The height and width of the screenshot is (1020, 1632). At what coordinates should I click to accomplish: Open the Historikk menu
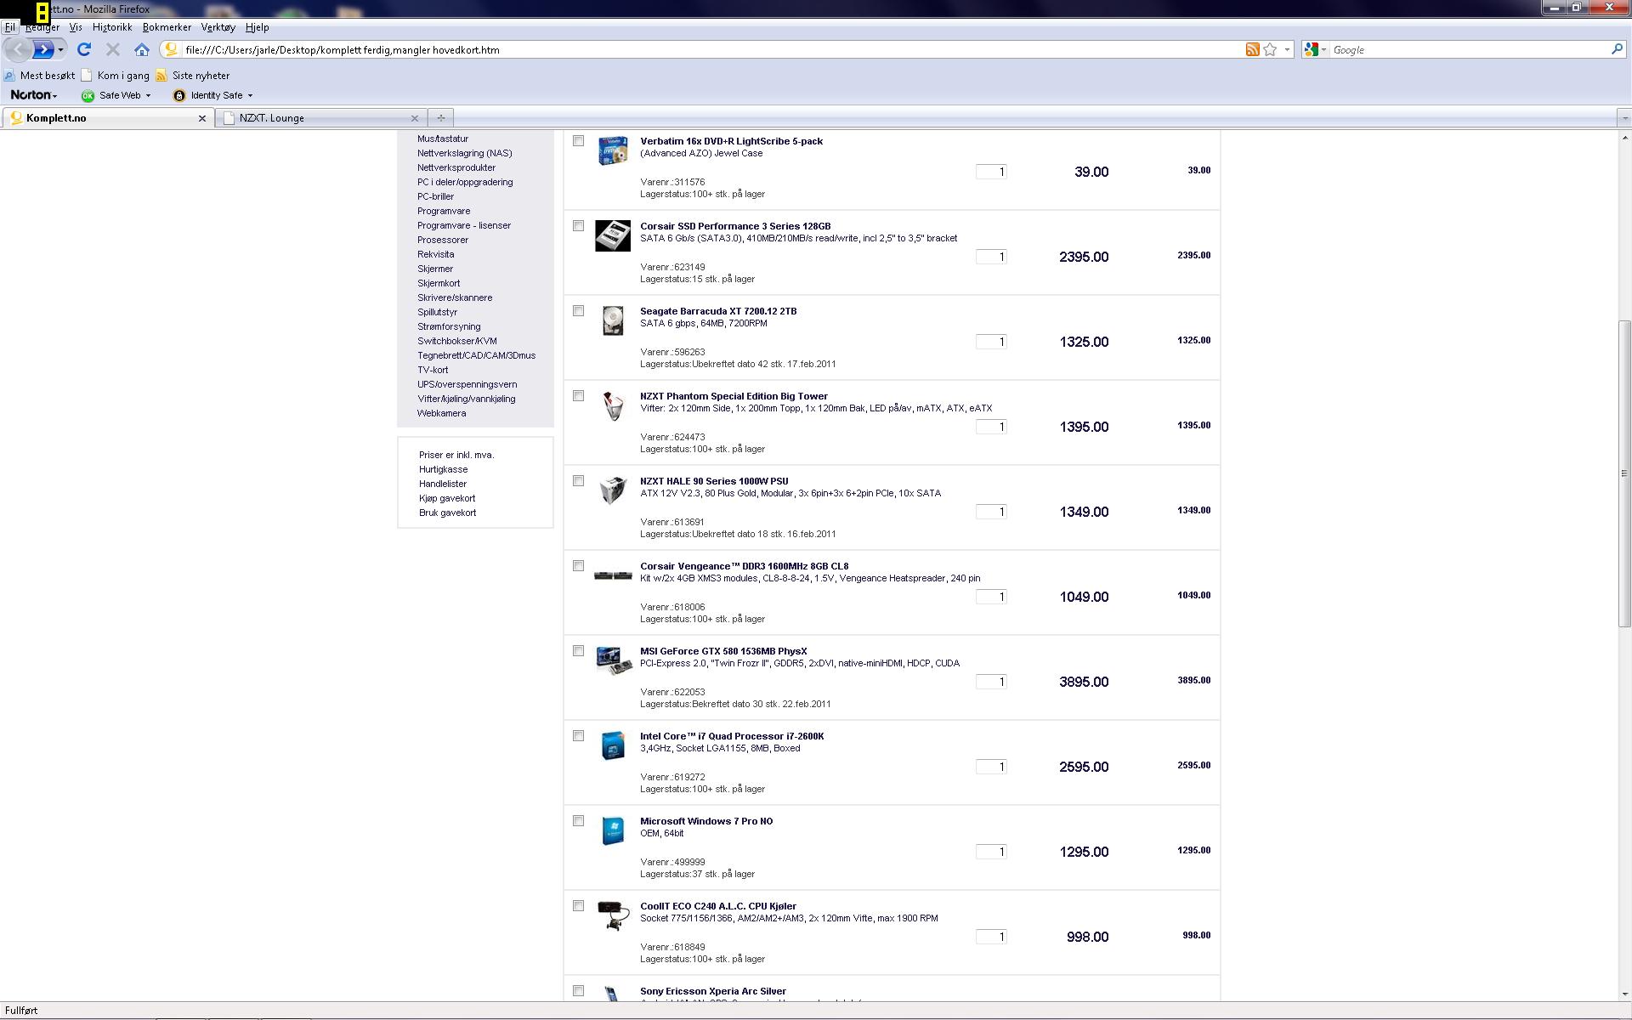[x=112, y=27]
